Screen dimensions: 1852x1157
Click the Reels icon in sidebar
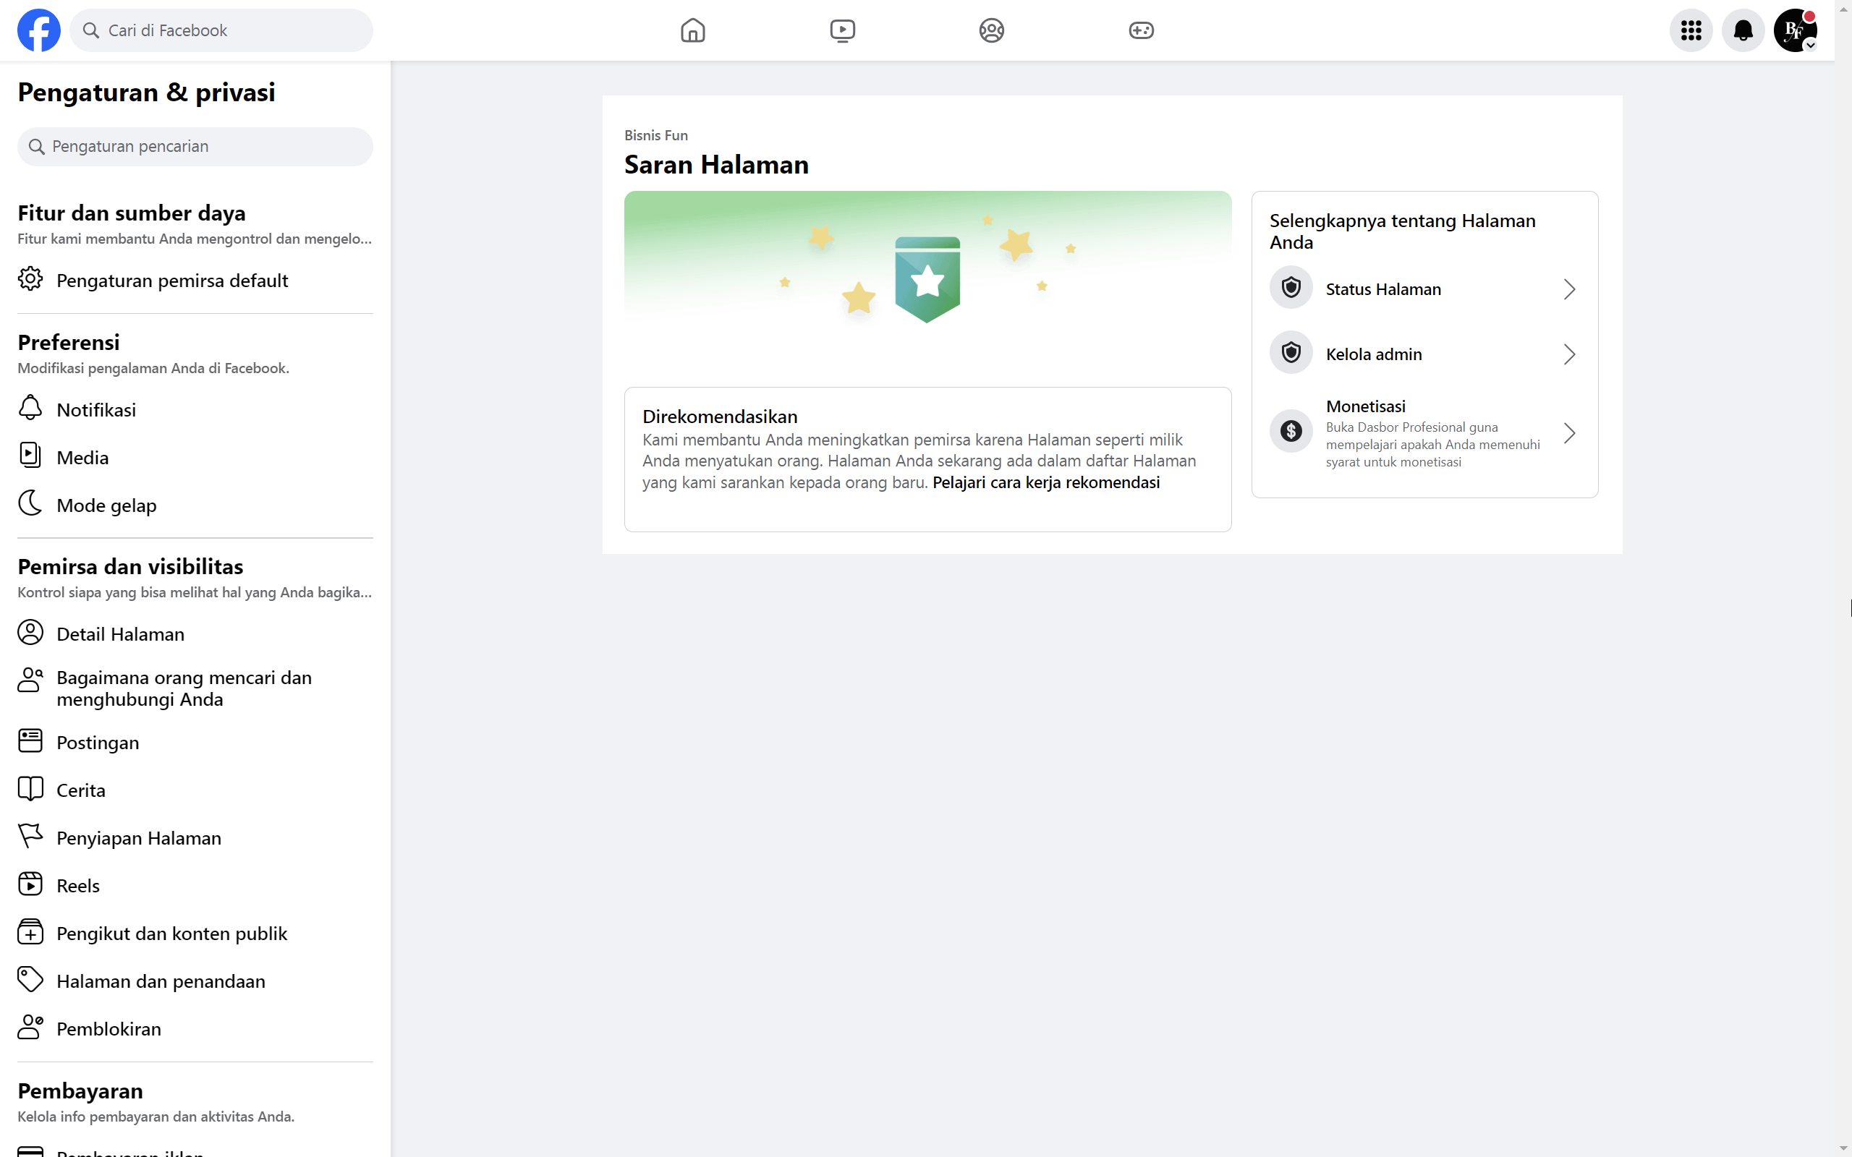(x=30, y=883)
